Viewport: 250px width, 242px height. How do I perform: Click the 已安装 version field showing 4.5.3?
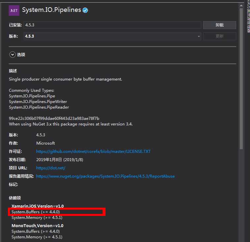[112, 25]
